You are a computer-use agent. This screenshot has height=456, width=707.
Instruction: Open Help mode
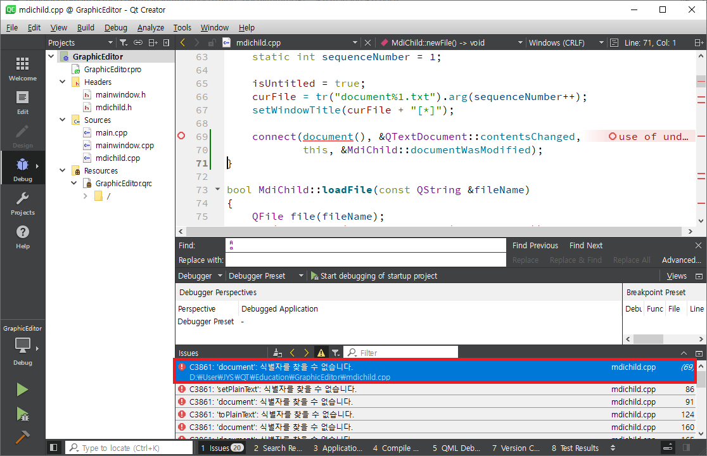tap(23, 237)
